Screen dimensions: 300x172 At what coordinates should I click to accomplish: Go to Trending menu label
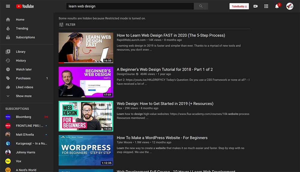pyautogui.click(x=22, y=28)
